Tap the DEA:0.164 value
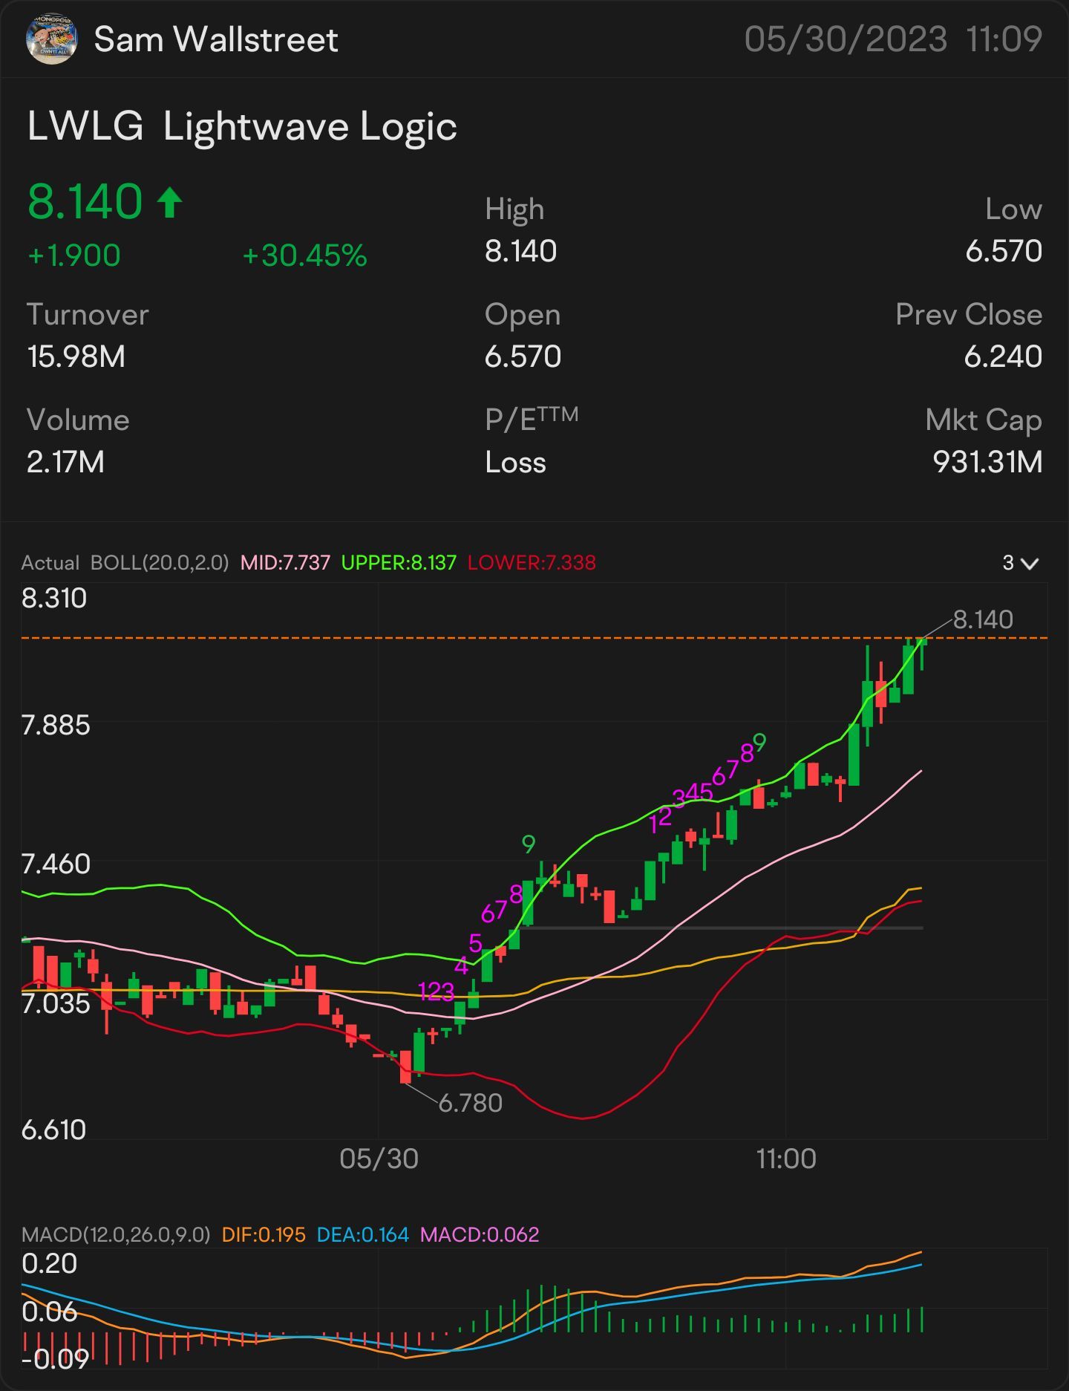 [x=363, y=1234]
